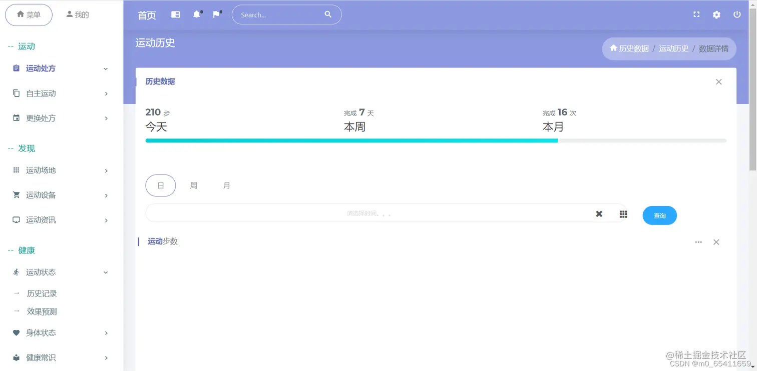
Task: Switch to the 周 tab
Action: tap(194, 185)
